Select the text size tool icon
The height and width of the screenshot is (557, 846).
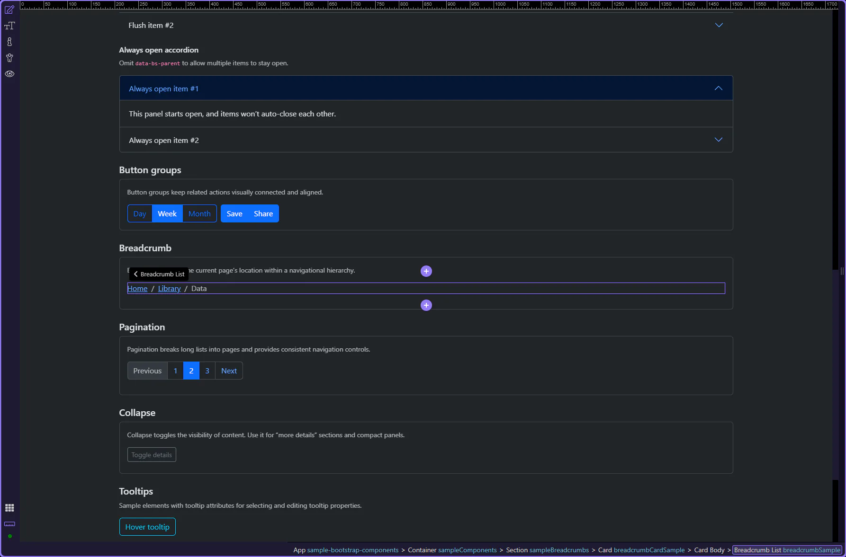(x=9, y=26)
